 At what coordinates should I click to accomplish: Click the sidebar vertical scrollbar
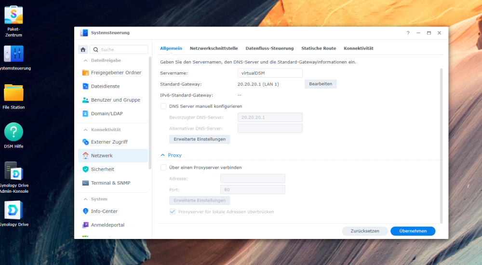coord(150,113)
